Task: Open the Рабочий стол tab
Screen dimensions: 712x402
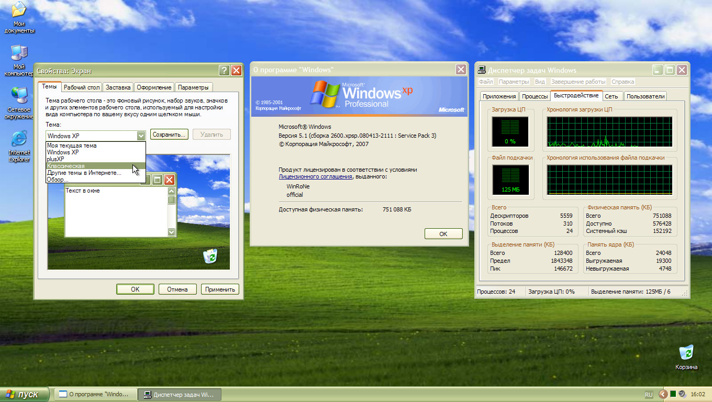Action: point(82,87)
